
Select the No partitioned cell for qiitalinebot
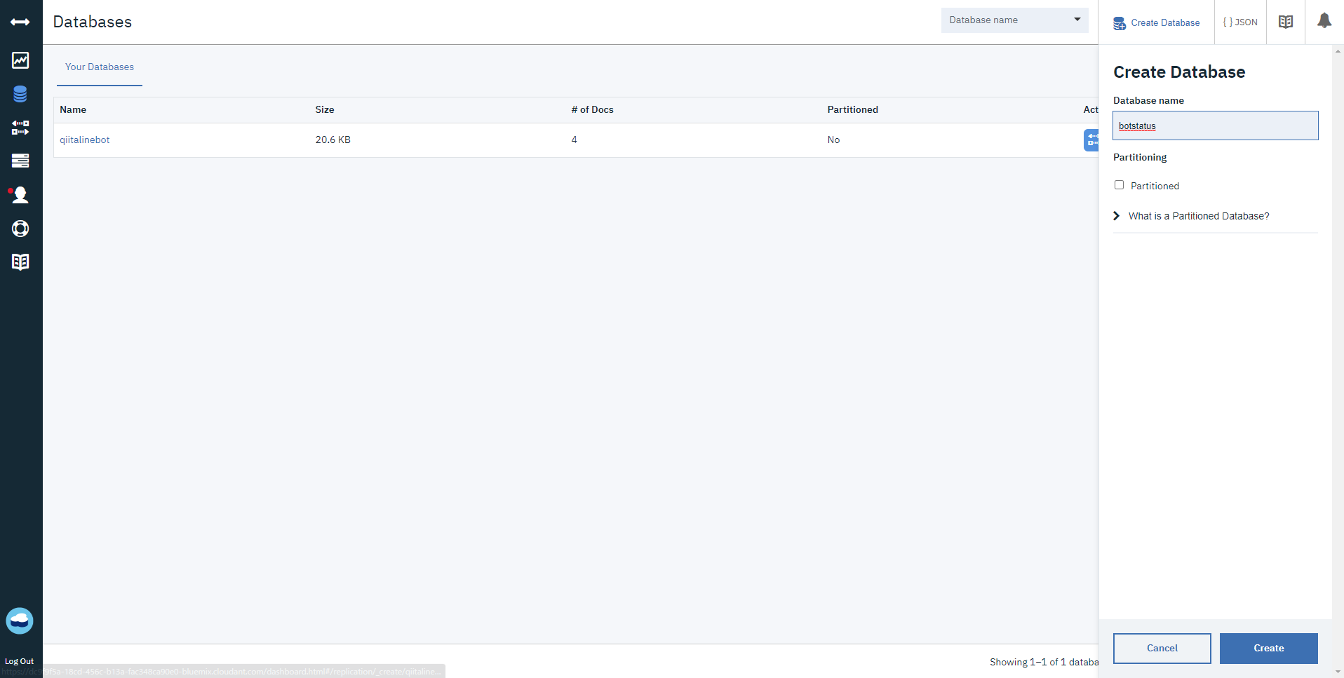[x=833, y=140]
